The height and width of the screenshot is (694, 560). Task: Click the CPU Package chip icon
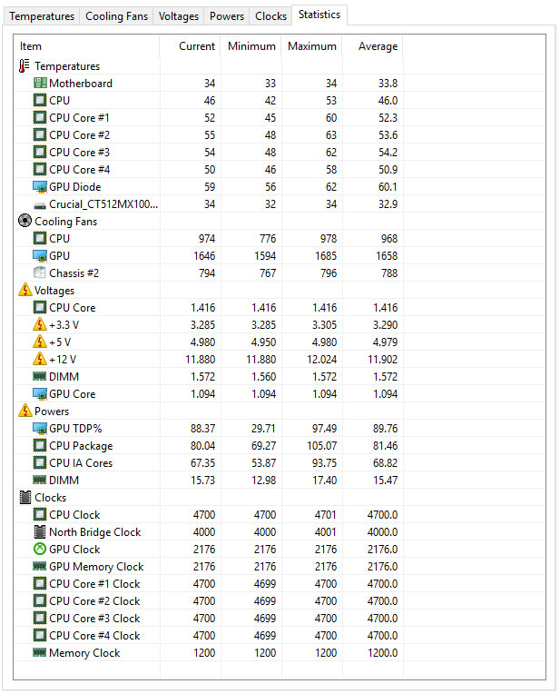pos(40,446)
